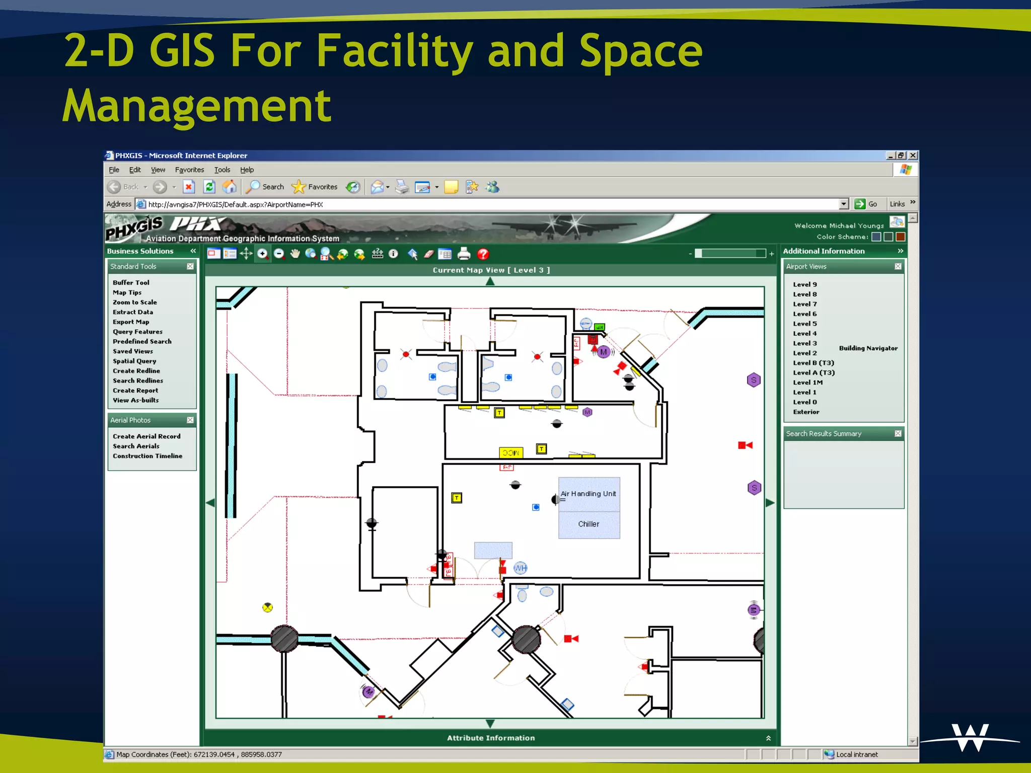Click the plus at zoom slider end
This screenshot has width=1031, height=773.
point(772,254)
